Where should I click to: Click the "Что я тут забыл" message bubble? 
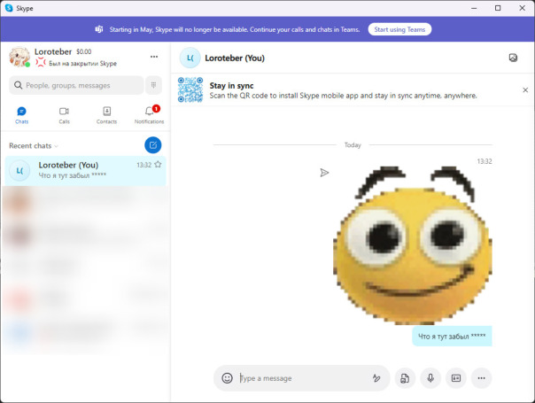click(452, 336)
